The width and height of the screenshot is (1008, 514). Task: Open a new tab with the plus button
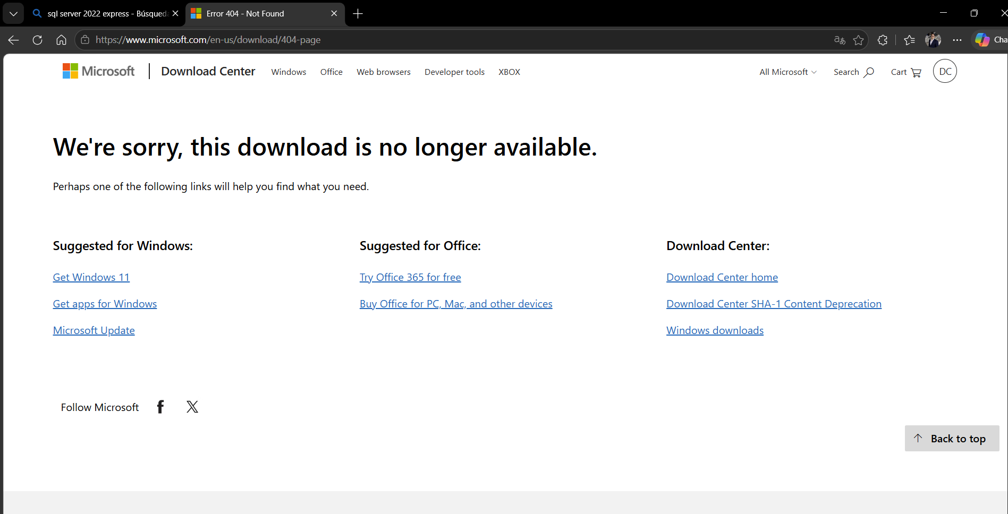pyautogui.click(x=358, y=14)
